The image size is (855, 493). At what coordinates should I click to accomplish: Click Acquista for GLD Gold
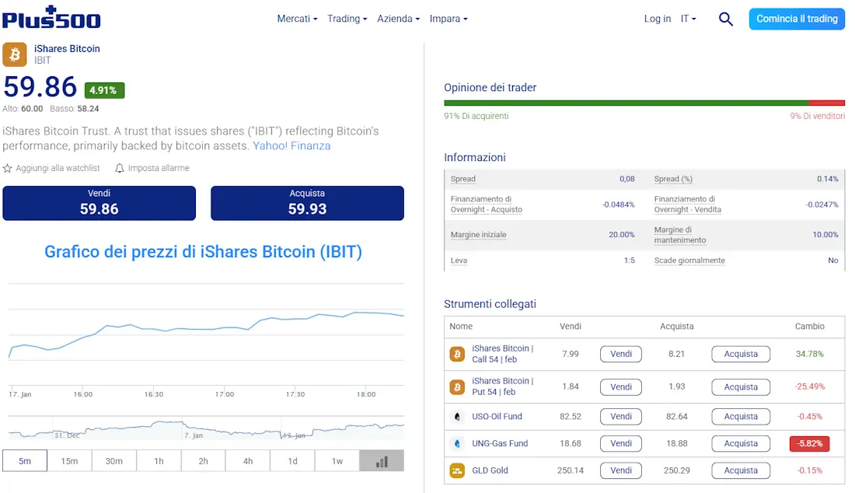click(x=741, y=470)
